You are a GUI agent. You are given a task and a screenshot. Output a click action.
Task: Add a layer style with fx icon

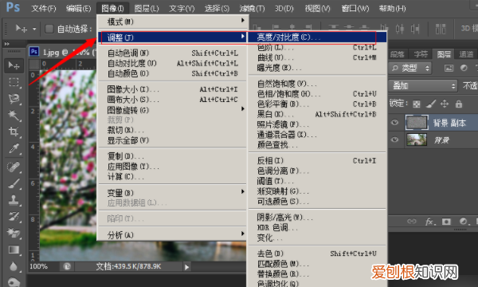point(430,222)
